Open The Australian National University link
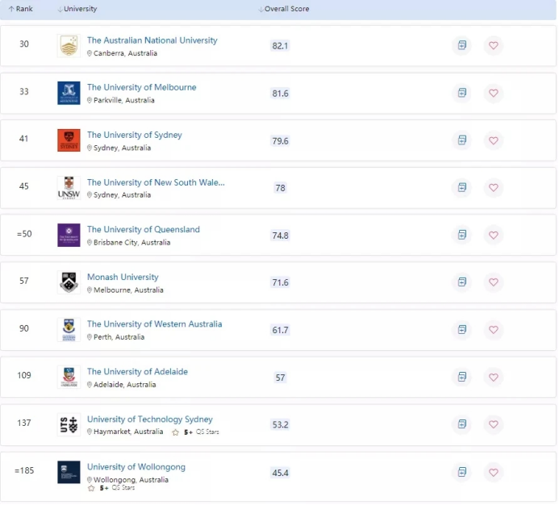This screenshot has width=559, height=505. pos(152,40)
